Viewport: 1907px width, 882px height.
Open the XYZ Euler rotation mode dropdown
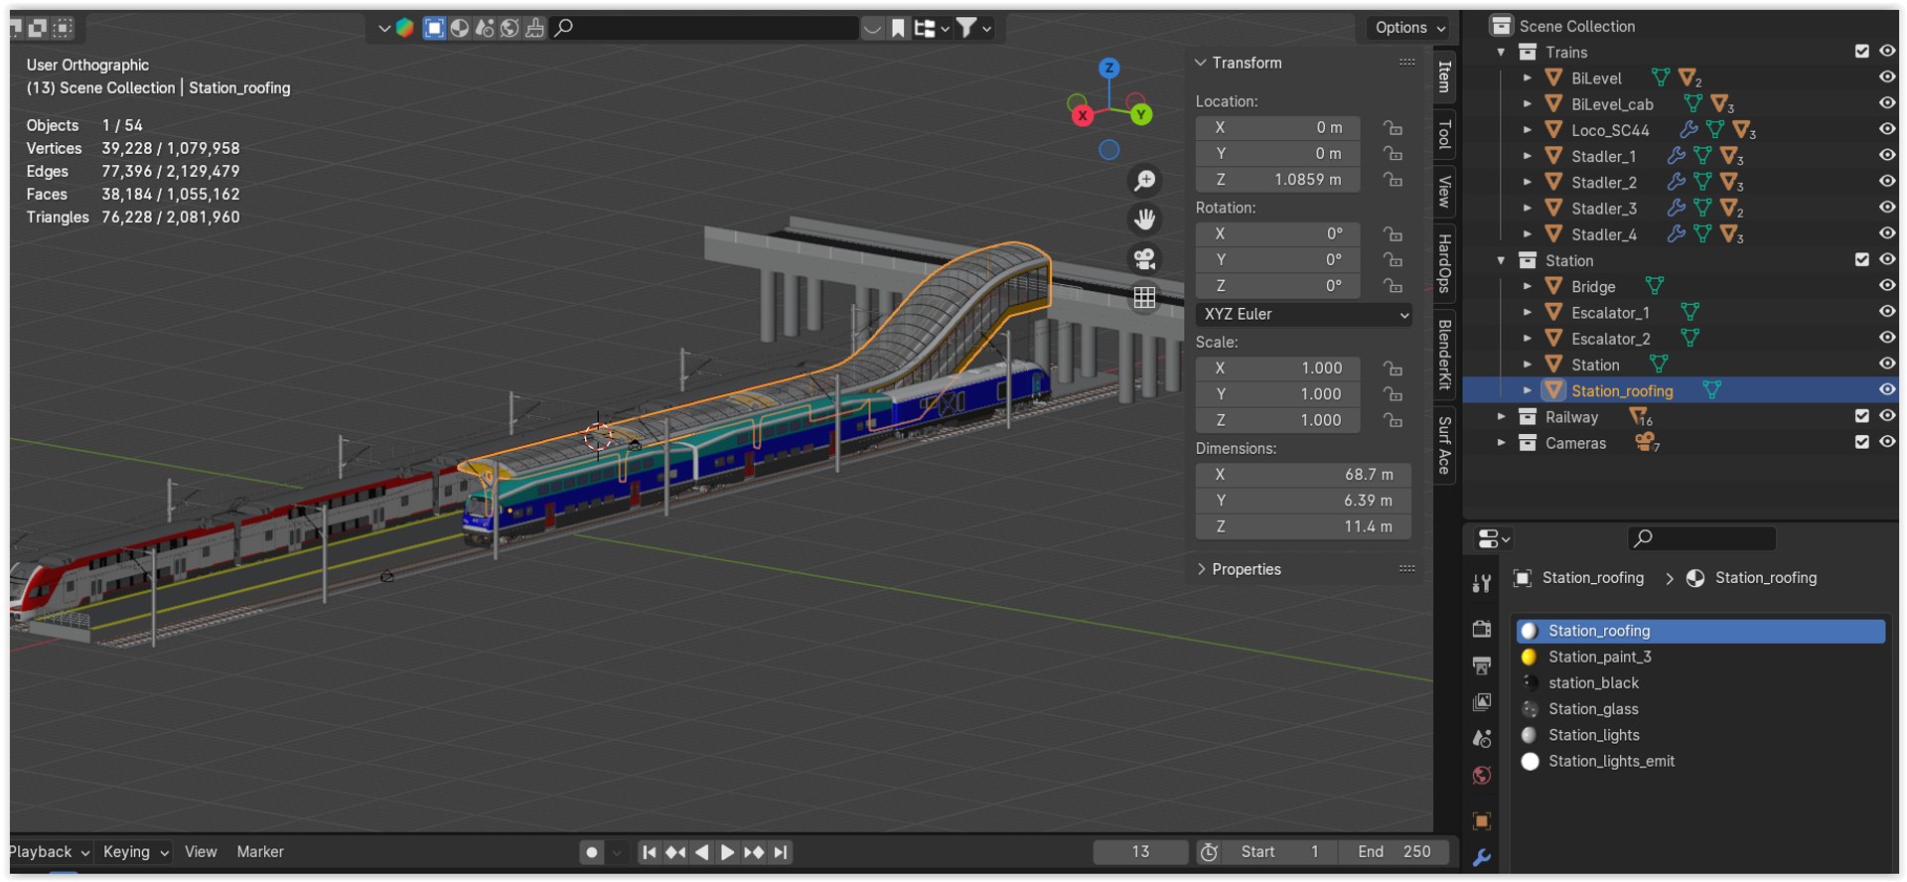[1304, 314]
